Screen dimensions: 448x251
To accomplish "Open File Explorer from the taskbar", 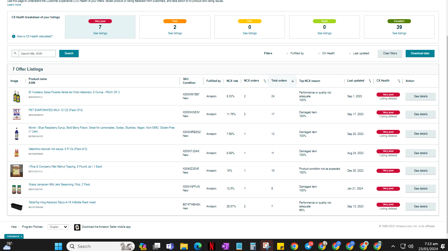I will 184,246.
